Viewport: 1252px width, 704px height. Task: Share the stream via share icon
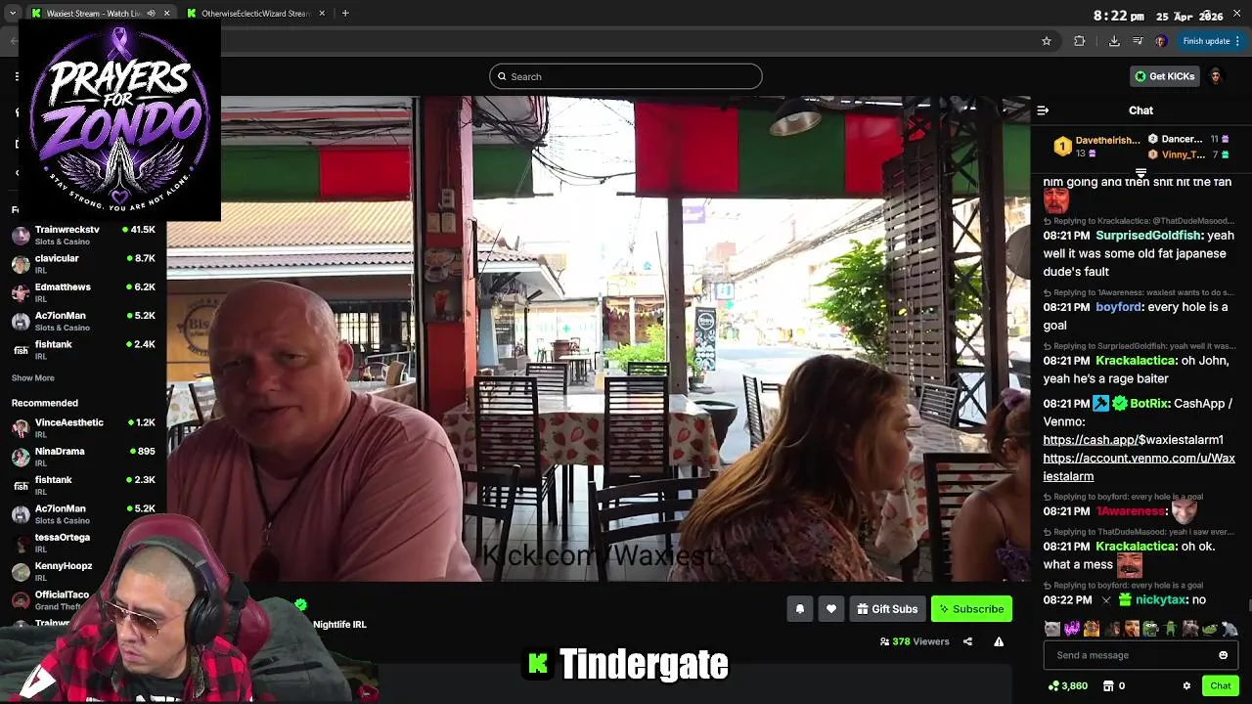(967, 641)
